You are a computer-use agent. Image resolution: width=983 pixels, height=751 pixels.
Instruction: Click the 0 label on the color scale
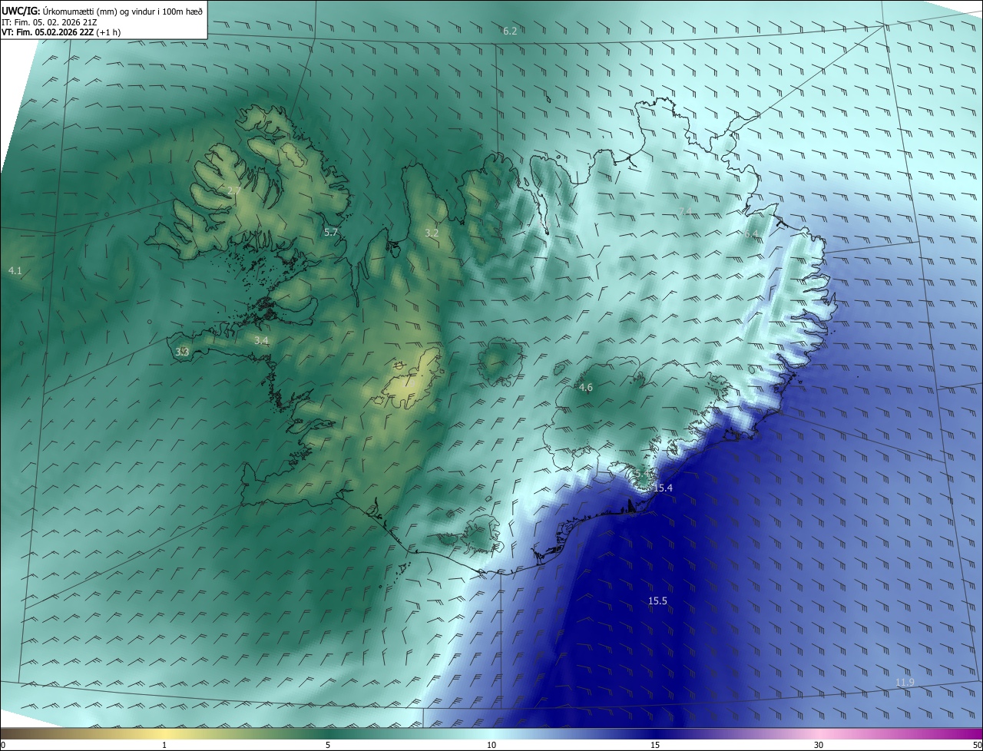[x=3, y=745]
